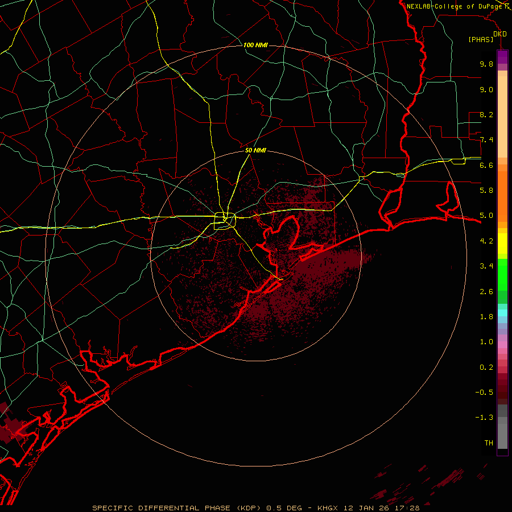Click the 1.8 scale value
This screenshot has height=512, width=512.
pyautogui.click(x=486, y=317)
